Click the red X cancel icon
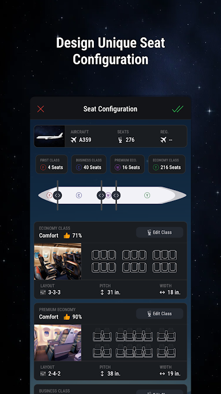Viewport: 221px width, 394px height. coord(41,109)
